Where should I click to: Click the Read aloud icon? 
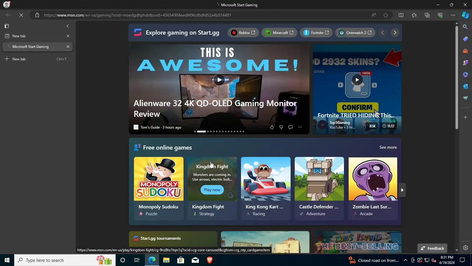click(374, 15)
